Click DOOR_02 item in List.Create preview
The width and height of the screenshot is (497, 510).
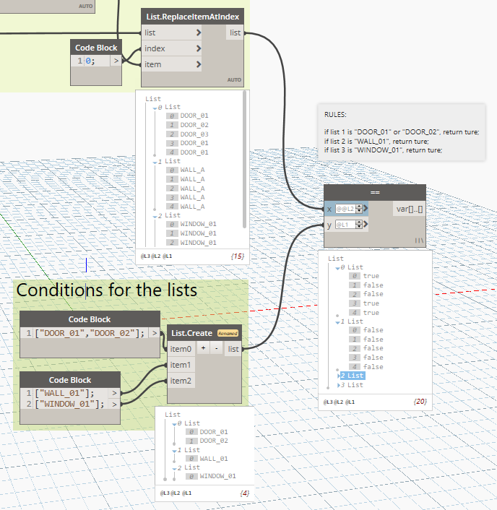214,441
